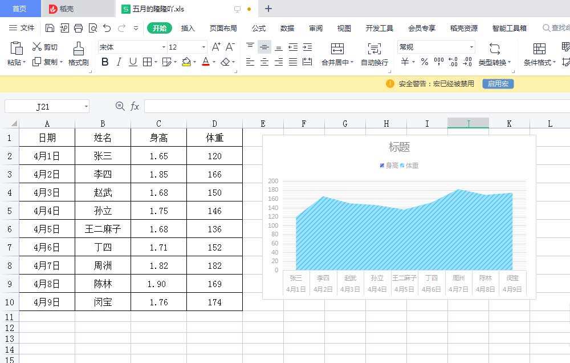
Task: Align text left icon
Action: (x=250, y=62)
